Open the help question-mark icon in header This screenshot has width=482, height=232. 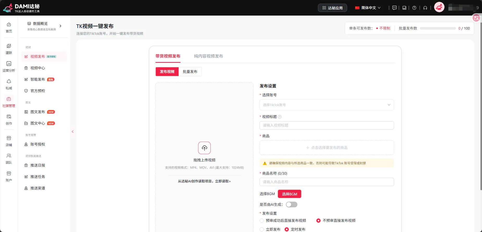[x=414, y=8]
